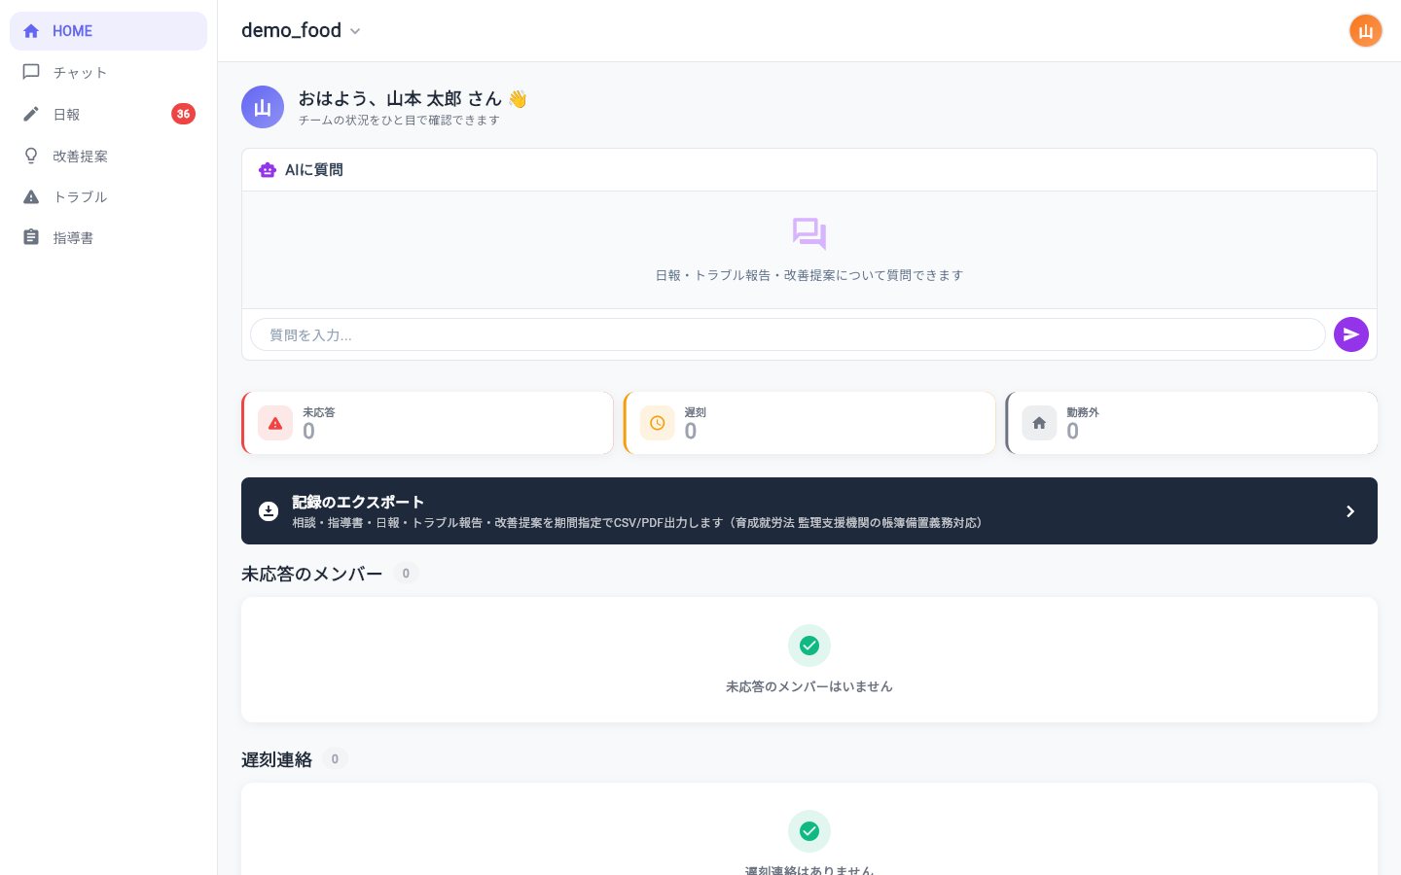Click the count badge beside 未応答のメンバー

tap(406, 574)
